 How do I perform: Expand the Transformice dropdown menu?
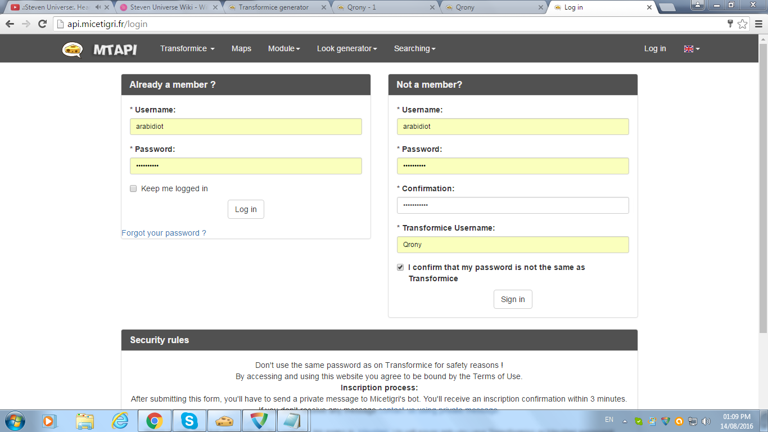pyautogui.click(x=187, y=49)
